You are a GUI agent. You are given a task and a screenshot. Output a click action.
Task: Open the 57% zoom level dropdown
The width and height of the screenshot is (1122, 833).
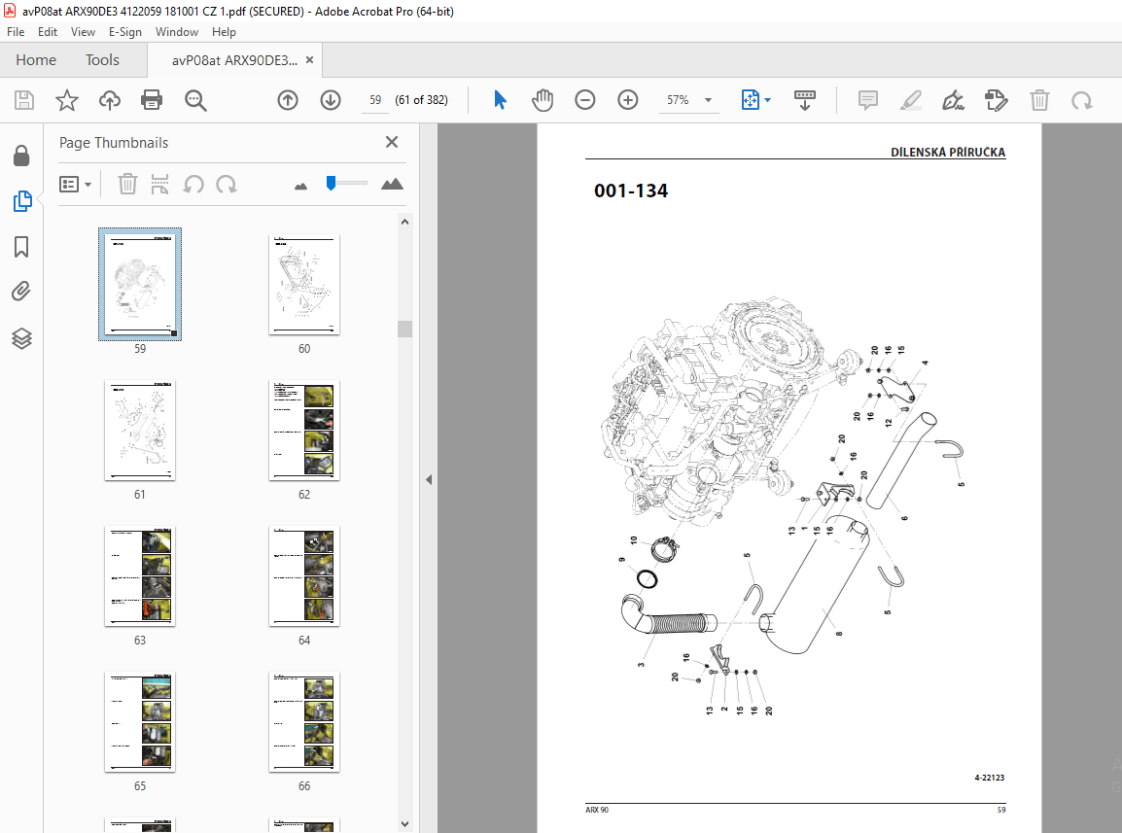pos(709,100)
